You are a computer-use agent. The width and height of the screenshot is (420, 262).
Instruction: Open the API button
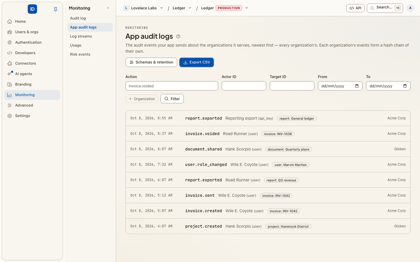click(355, 8)
